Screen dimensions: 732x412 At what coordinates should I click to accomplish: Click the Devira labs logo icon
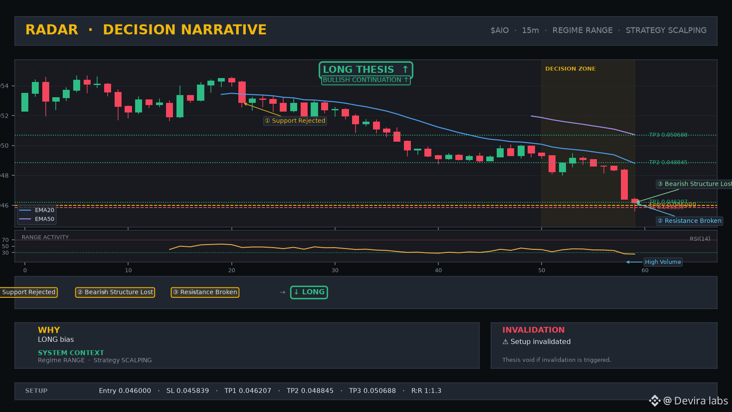click(x=654, y=401)
